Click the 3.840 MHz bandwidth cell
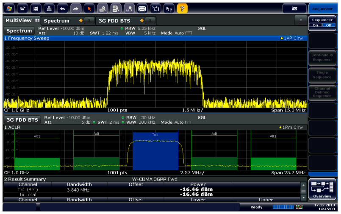The width and height of the screenshot is (341, 214). click(78, 190)
